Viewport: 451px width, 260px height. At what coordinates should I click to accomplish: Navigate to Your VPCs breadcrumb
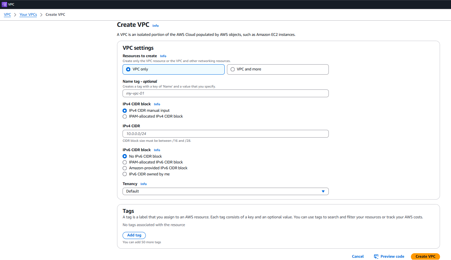(x=28, y=14)
